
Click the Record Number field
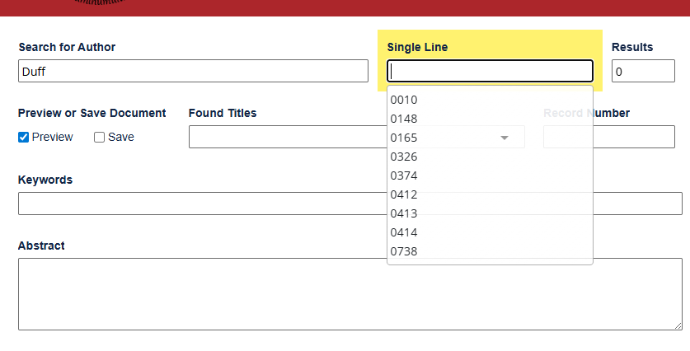tap(635, 137)
